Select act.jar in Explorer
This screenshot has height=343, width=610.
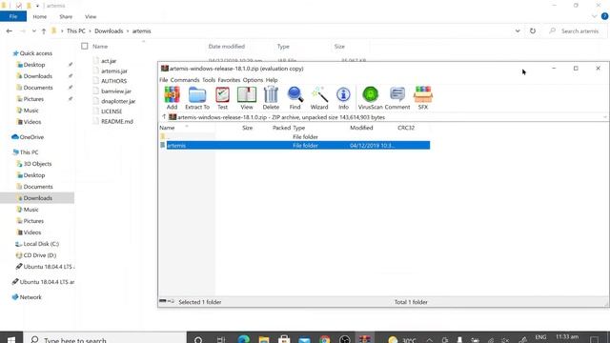coord(109,61)
